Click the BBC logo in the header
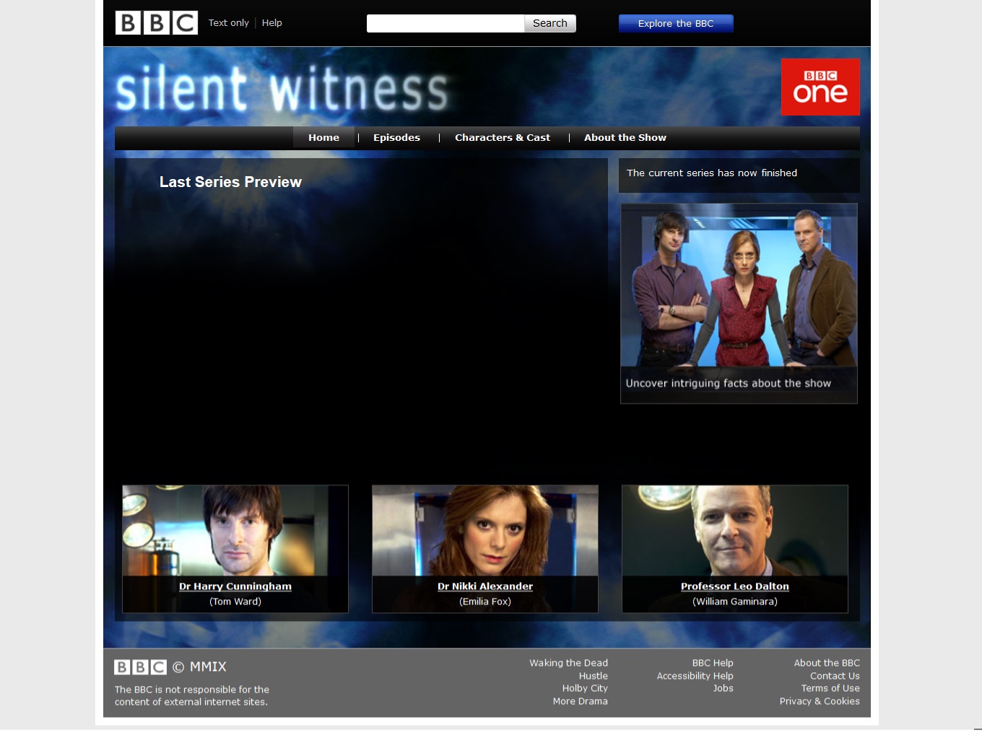 point(157,23)
